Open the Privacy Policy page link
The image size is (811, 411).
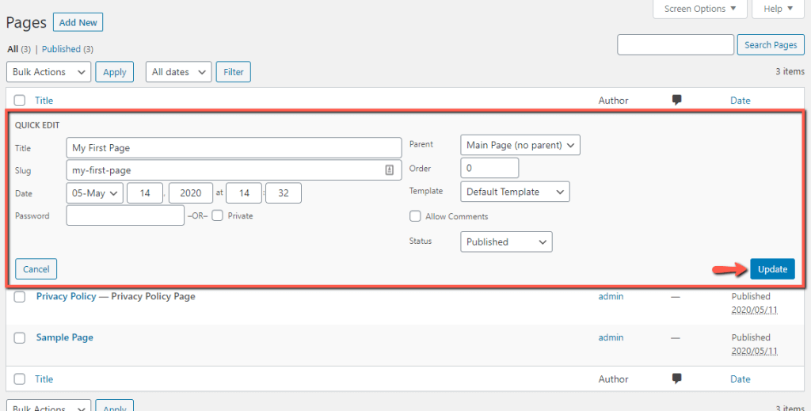tap(67, 296)
